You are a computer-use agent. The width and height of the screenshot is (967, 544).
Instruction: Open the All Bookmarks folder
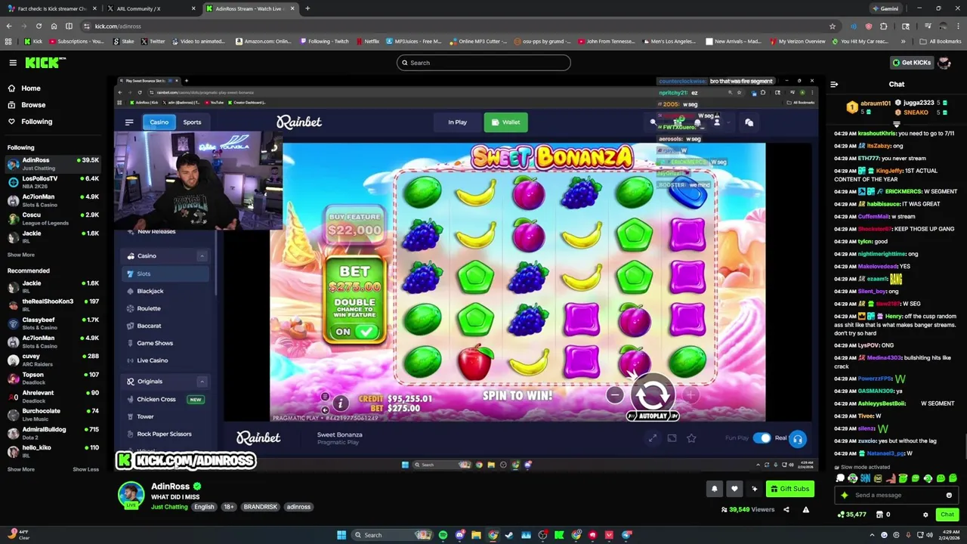(x=941, y=42)
